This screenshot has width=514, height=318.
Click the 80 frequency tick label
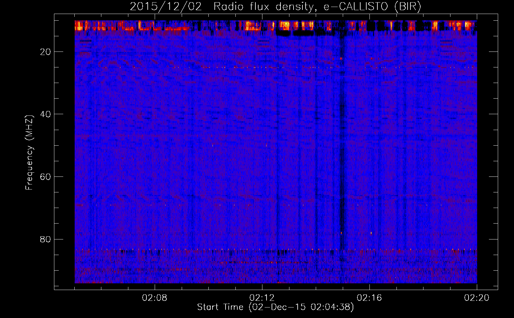click(46, 239)
